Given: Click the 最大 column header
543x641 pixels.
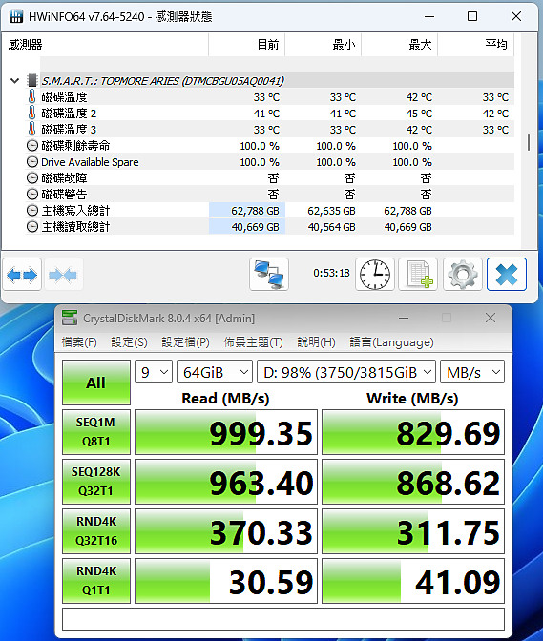Looking at the screenshot, I should pos(400,45).
